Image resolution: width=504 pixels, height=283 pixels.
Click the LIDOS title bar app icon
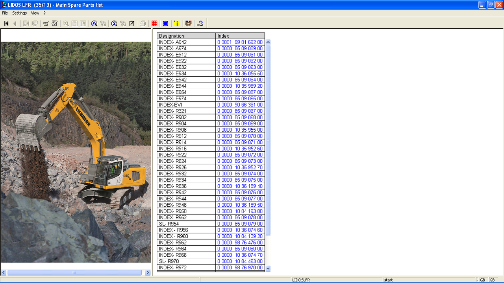click(4, 5)
